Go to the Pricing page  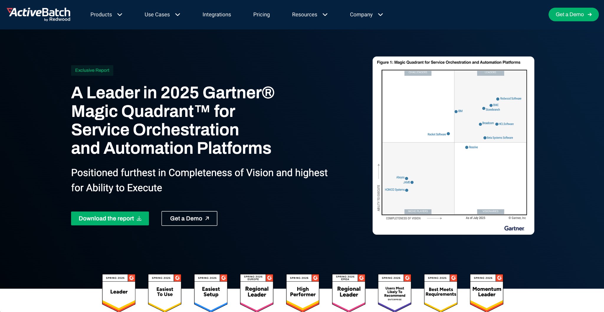coord(262,14)
